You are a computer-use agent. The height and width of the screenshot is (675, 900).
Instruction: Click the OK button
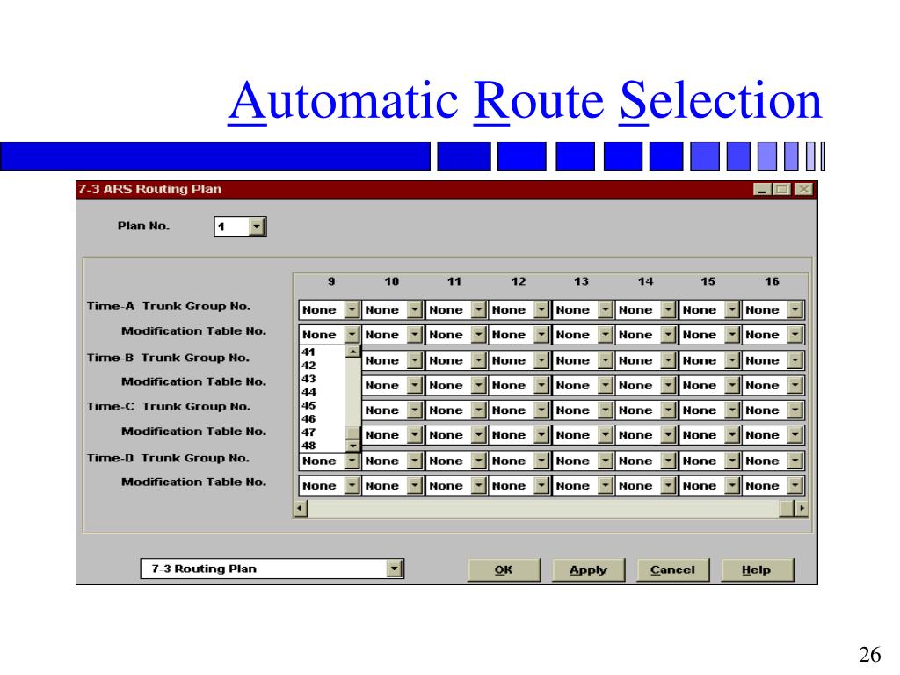click(x=504, y=570)
